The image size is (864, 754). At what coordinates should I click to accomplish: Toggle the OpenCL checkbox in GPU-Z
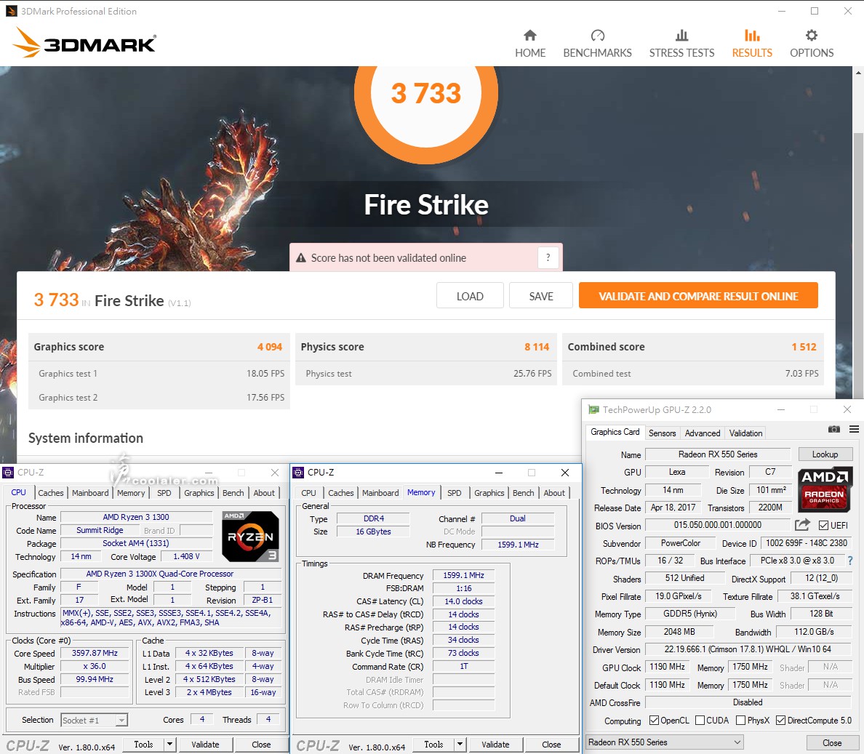click(654, 721)
